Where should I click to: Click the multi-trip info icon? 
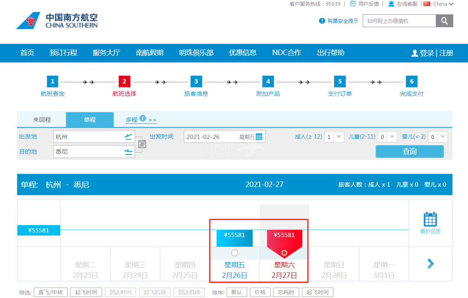pos(143,118)
